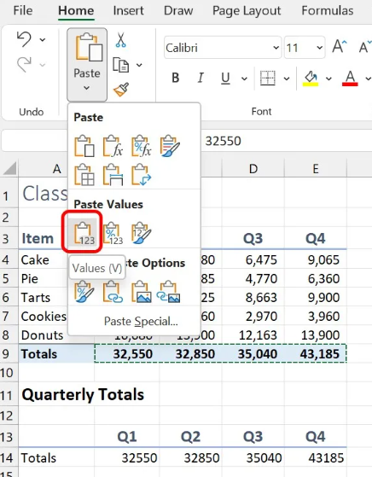Click the Quarterly Totals heading cell
This screenshot has height=477, width=372.
click(x=83, y=394)
